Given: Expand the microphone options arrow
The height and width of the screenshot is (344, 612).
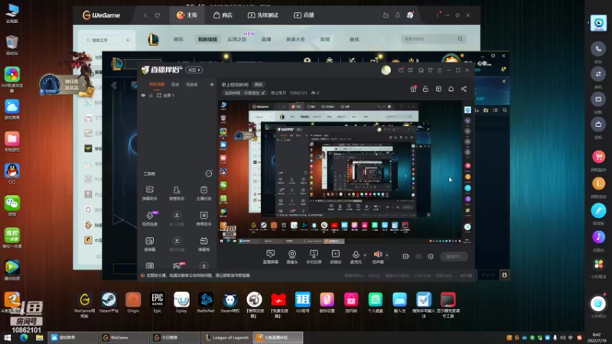Looking at the screenshot, I should pyautogui.click(x=365, y=255).
